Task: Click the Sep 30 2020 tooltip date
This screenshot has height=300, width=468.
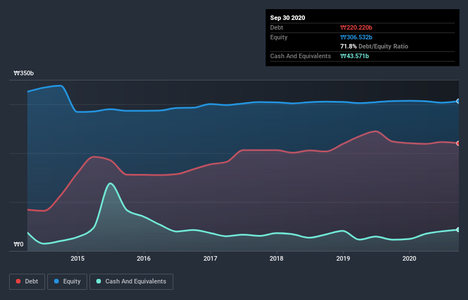Action: [287, 18]
